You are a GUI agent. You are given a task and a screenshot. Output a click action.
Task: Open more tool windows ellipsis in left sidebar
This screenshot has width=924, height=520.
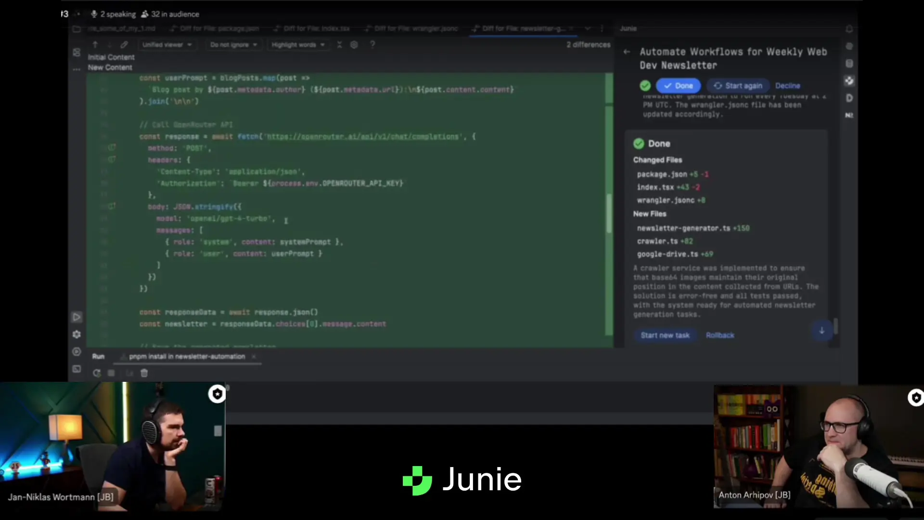pos(77,70)
